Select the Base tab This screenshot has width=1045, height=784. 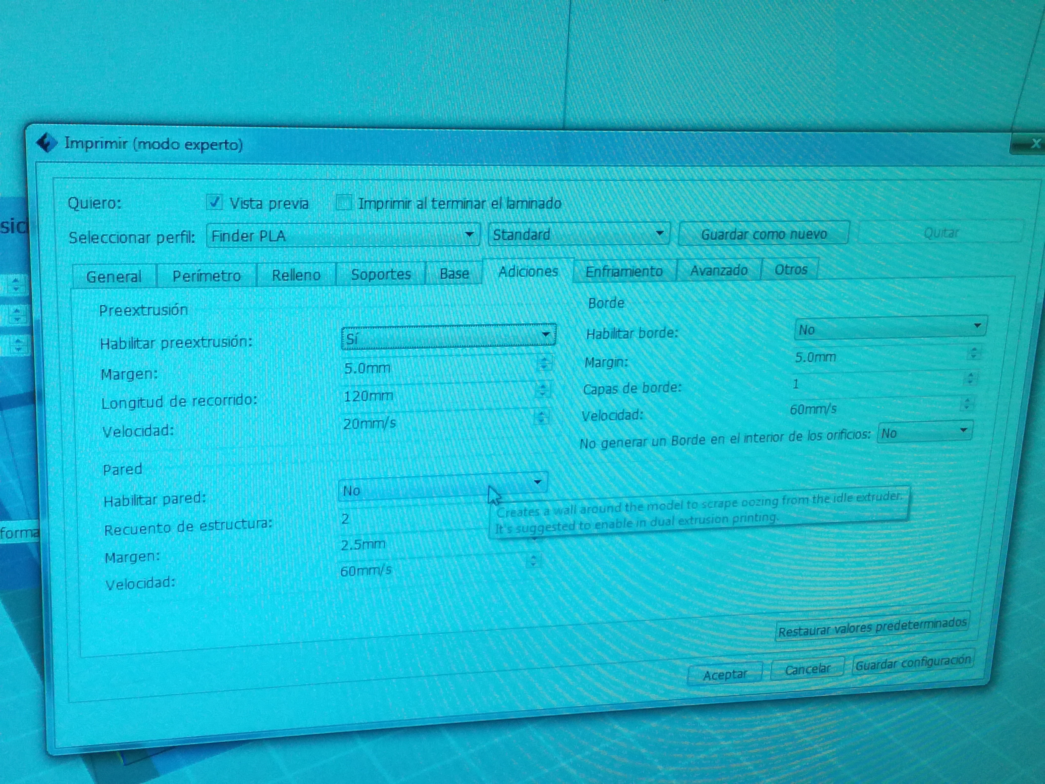pos(454,273)
